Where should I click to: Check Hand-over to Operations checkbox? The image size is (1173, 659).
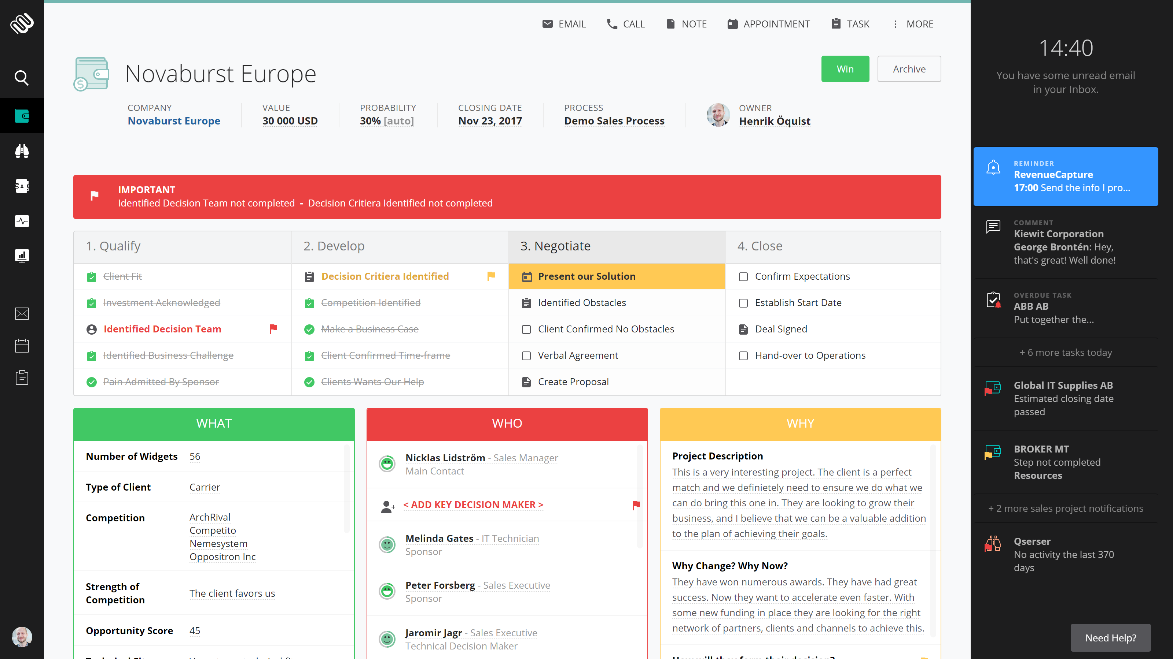(x=743, y=355)
